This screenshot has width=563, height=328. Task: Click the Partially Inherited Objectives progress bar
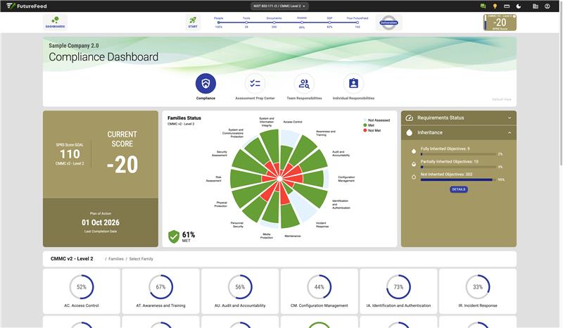[458, 167]
